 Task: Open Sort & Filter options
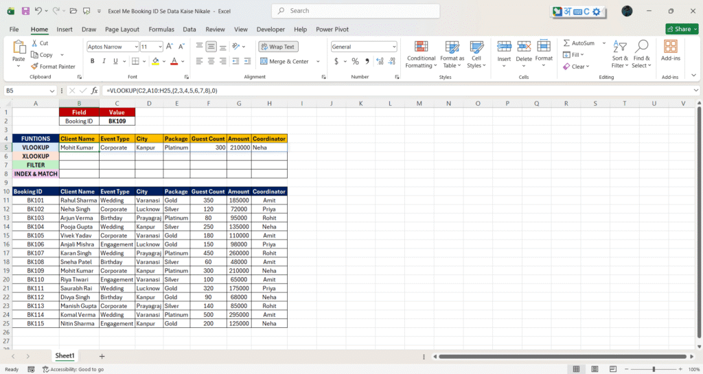pyautogui.click(x=620, y=55)
